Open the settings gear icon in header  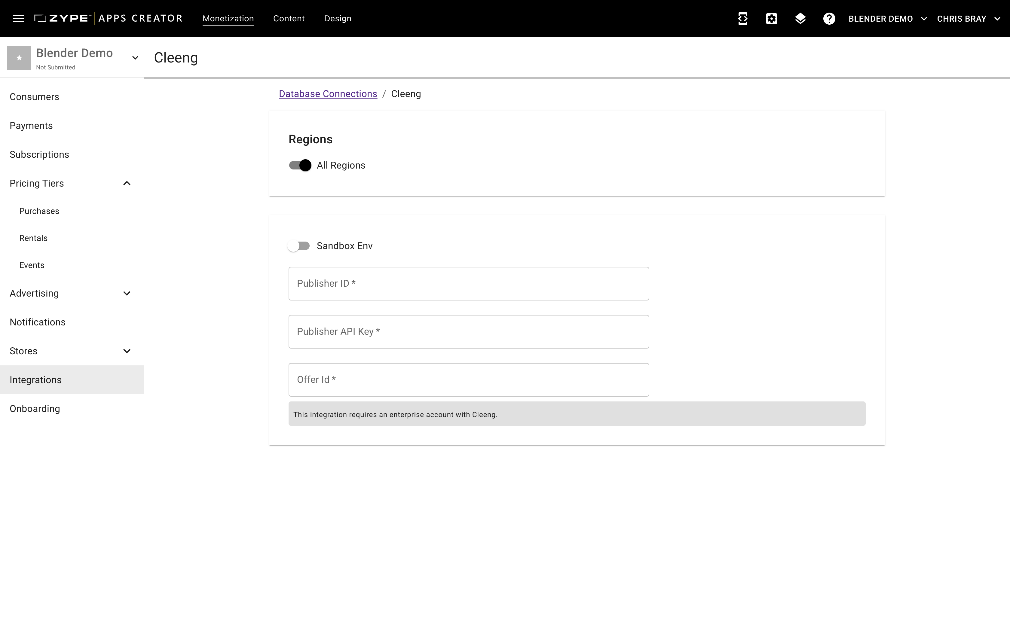coord(771,18)
